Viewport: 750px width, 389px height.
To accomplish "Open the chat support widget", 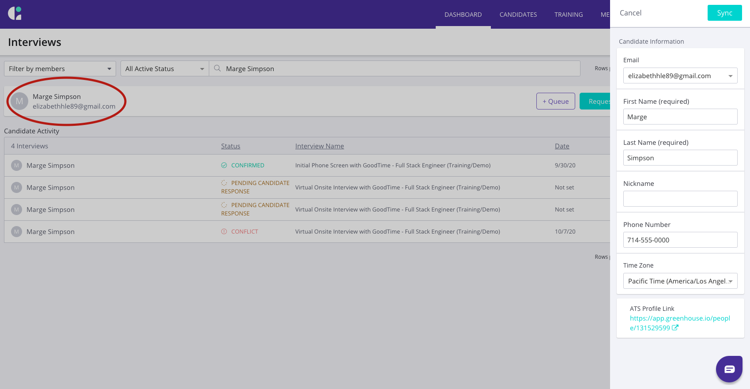I will [x=729, y=369].
